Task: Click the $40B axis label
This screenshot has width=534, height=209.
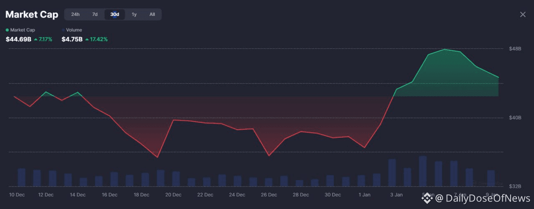Action: coord(515,118)
